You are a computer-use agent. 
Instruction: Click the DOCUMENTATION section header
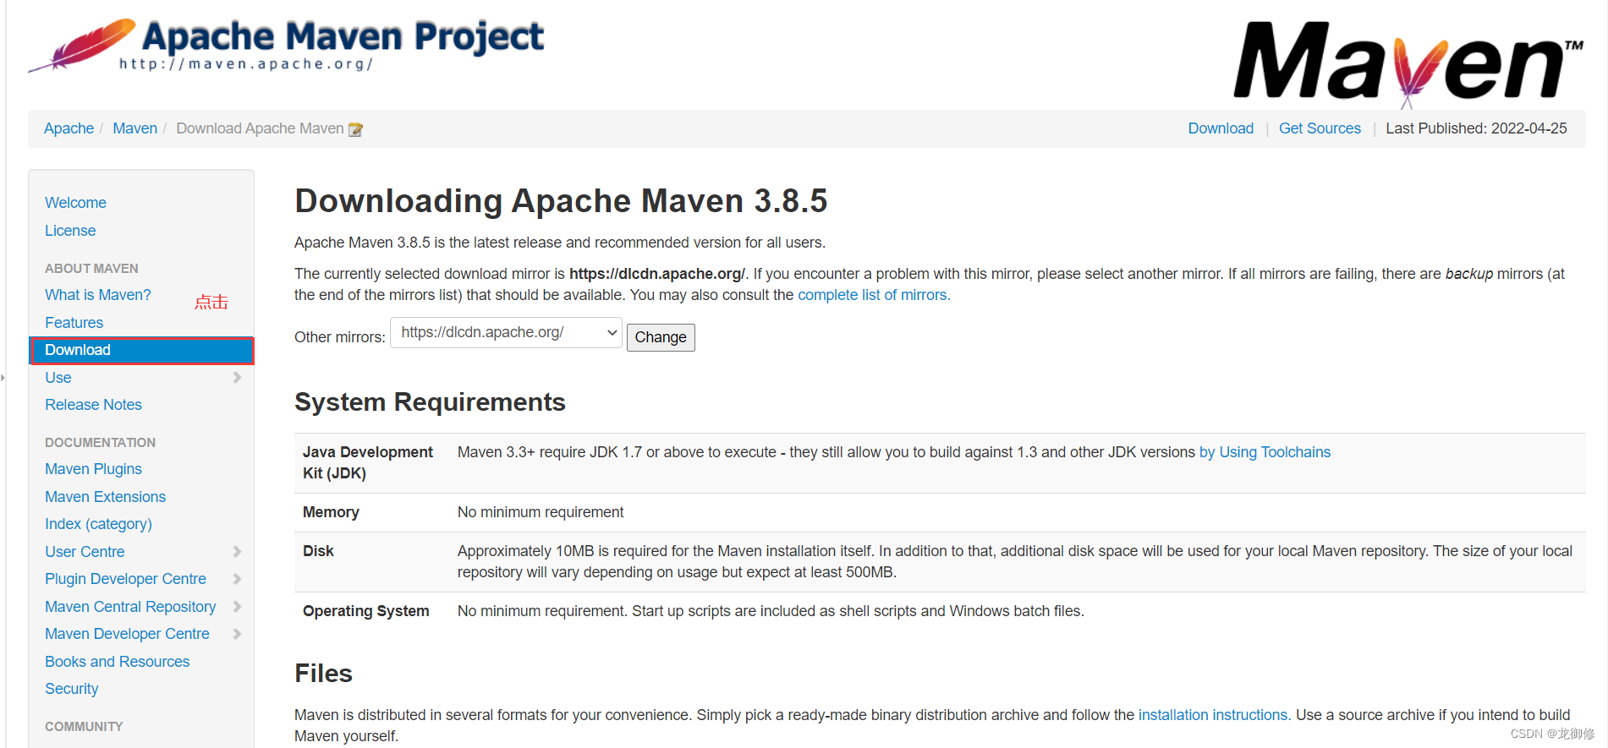[x=100, y=443]
